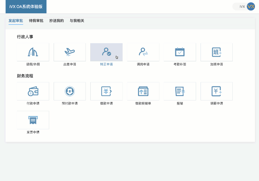This screenshot has height=181, width=259.
Task: Open the 发票申请 invoice icon
Action: (33, 120)
